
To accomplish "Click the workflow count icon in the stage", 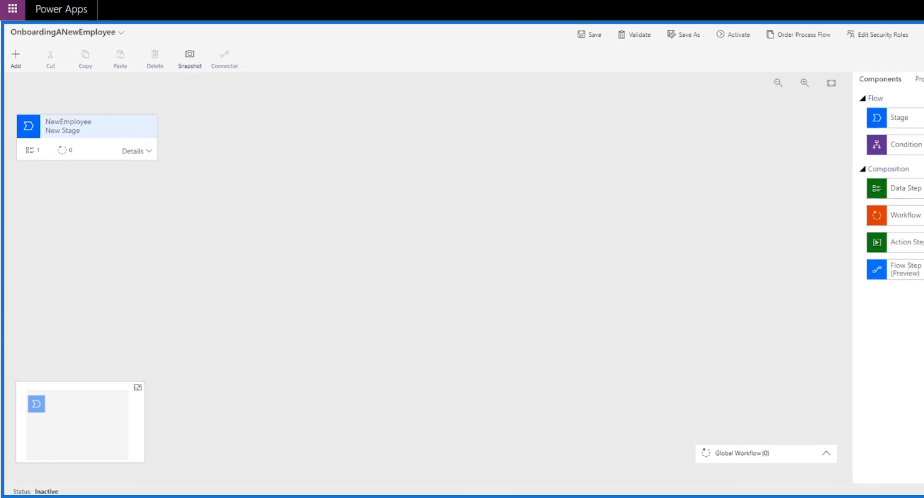I will pos(62,150).
